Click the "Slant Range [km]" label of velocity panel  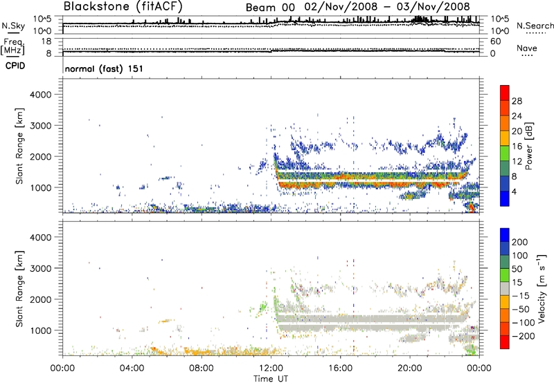[x=19, y=289]
